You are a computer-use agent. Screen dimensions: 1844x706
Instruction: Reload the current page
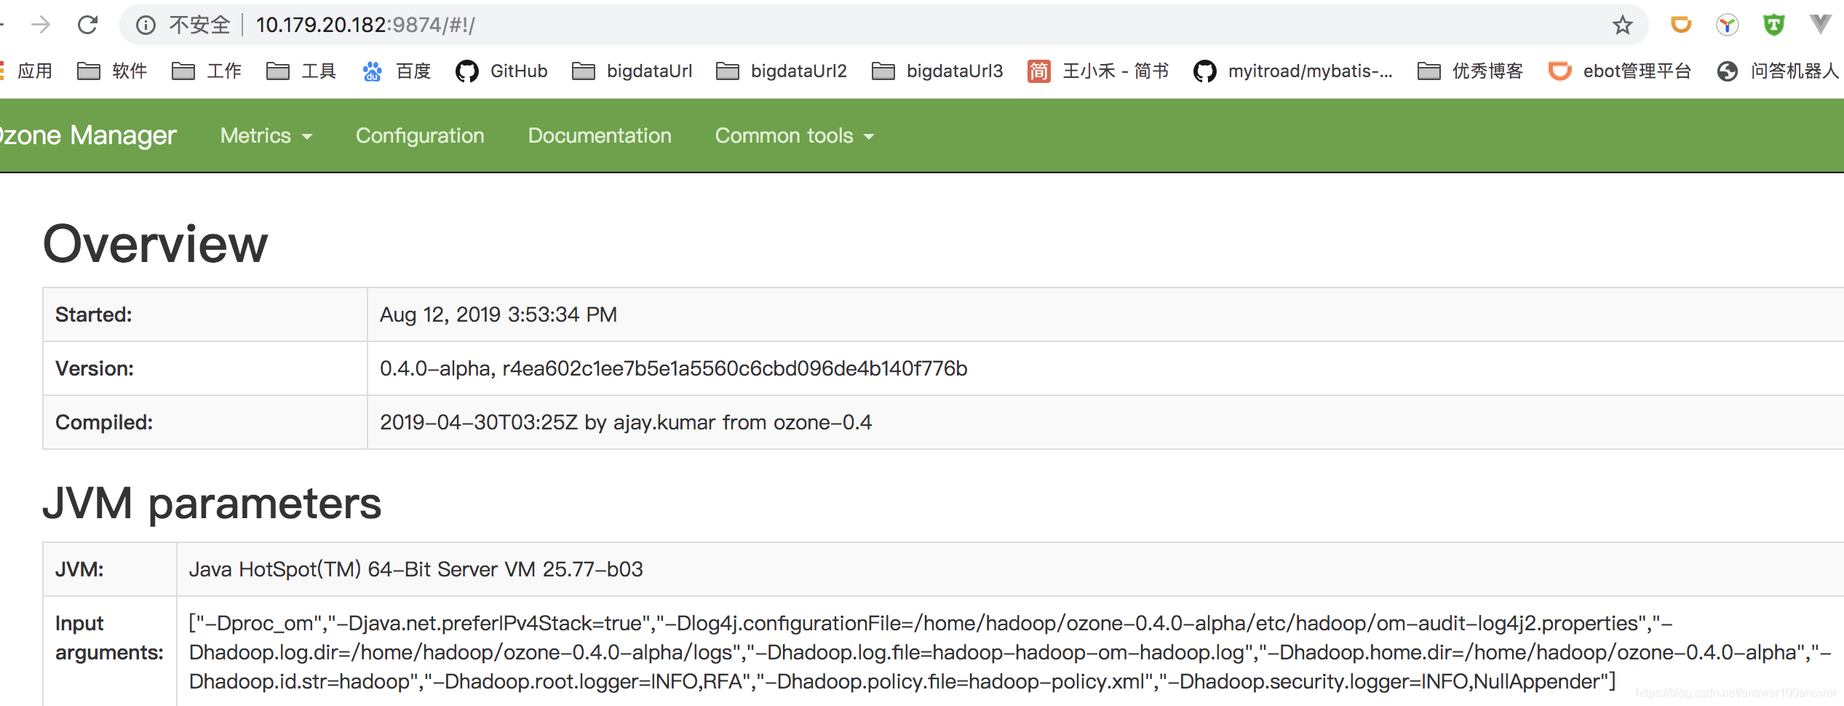pos(88,25)
